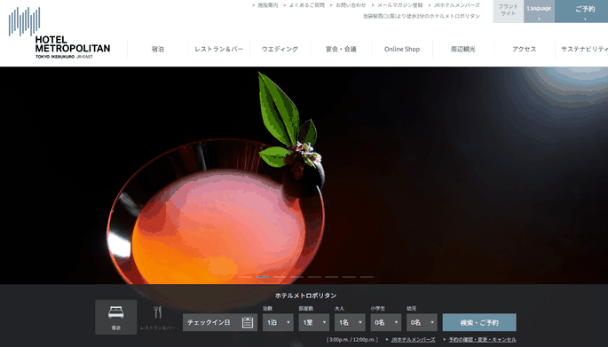The image size is (608, 347).
Task: Open 予約の確認・変更・キャンセル link
Action: point(482,340)
